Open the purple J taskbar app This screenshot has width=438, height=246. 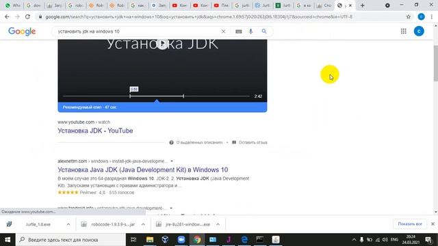click(x=229, y=240)
